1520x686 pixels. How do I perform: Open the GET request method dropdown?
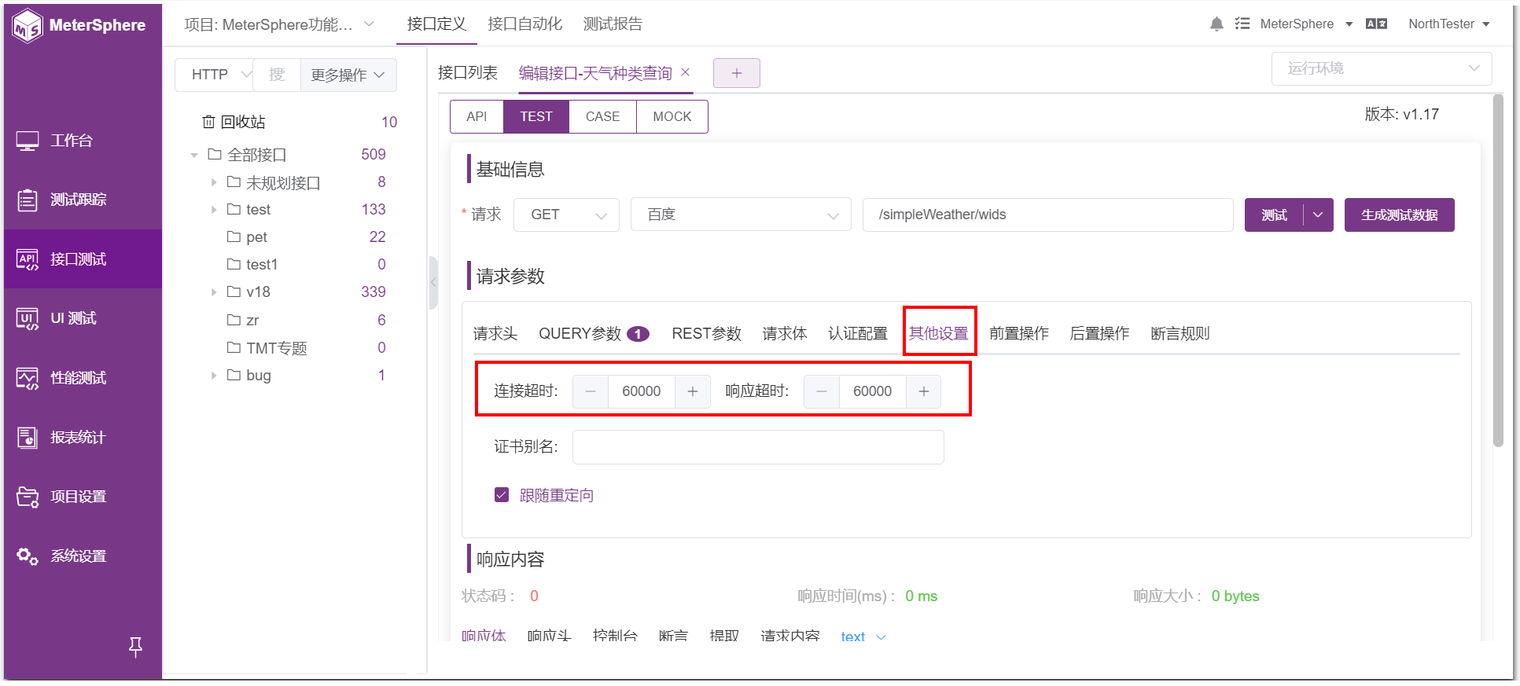click(566, 215)
